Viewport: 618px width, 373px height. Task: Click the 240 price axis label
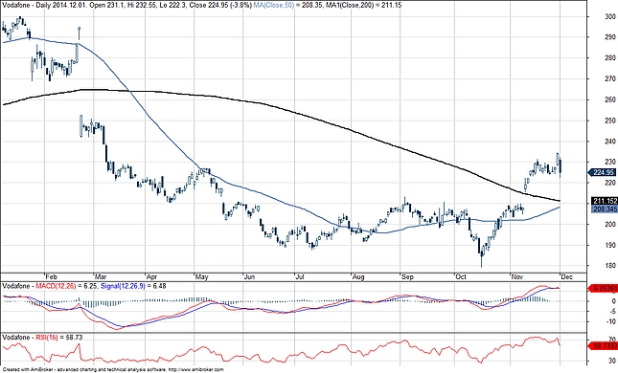(611, 142)
